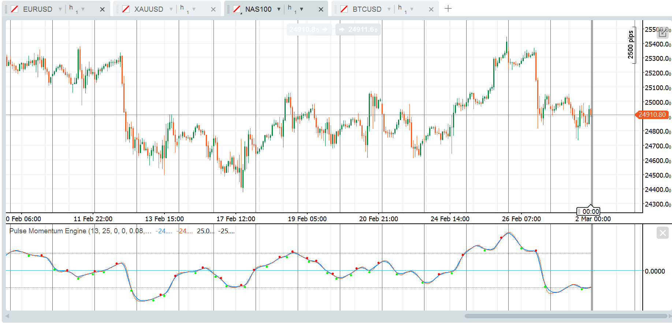The image size is (672, 323).
Task: Close the XAUUSD tab with its X icon
Action: [213, 10]
